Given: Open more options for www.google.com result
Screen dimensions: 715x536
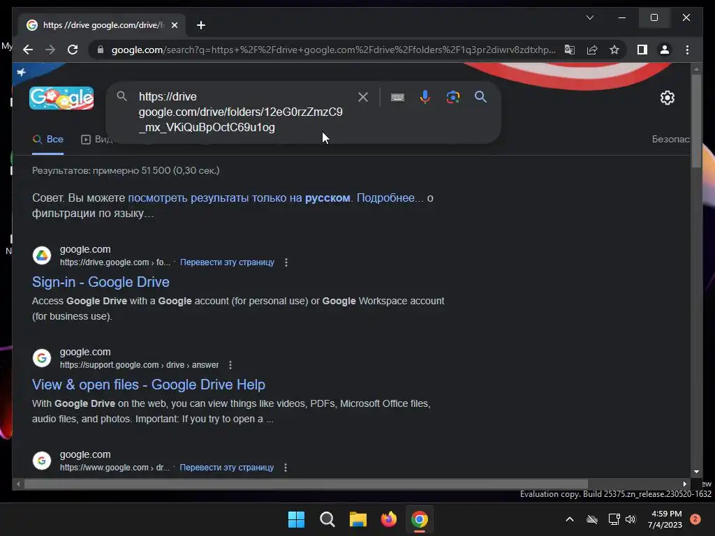Looking at the screenshot, I should (286, 467).
